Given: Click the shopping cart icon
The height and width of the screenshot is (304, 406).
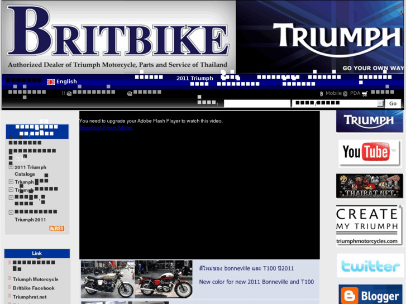Looking at the screenshot, I should click(365, 94).
